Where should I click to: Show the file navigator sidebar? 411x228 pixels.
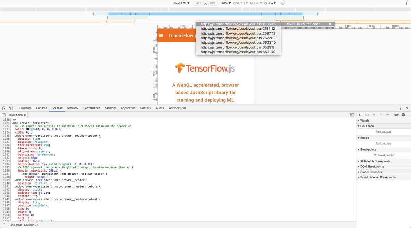coord(4,115)
